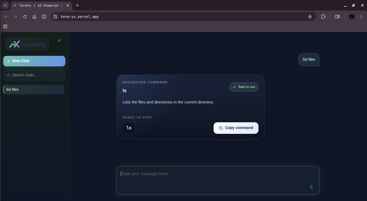View site information icon in the address bar
The image size is (367, 201).
coord(55,17)
